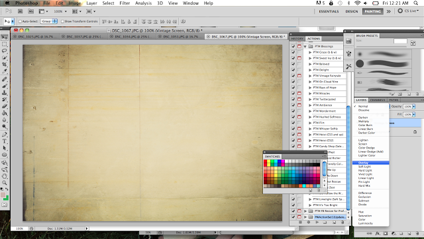Toggle checkmark for PTM Delight action
Screen dimensions: 424x239
(x=293, y=70)
